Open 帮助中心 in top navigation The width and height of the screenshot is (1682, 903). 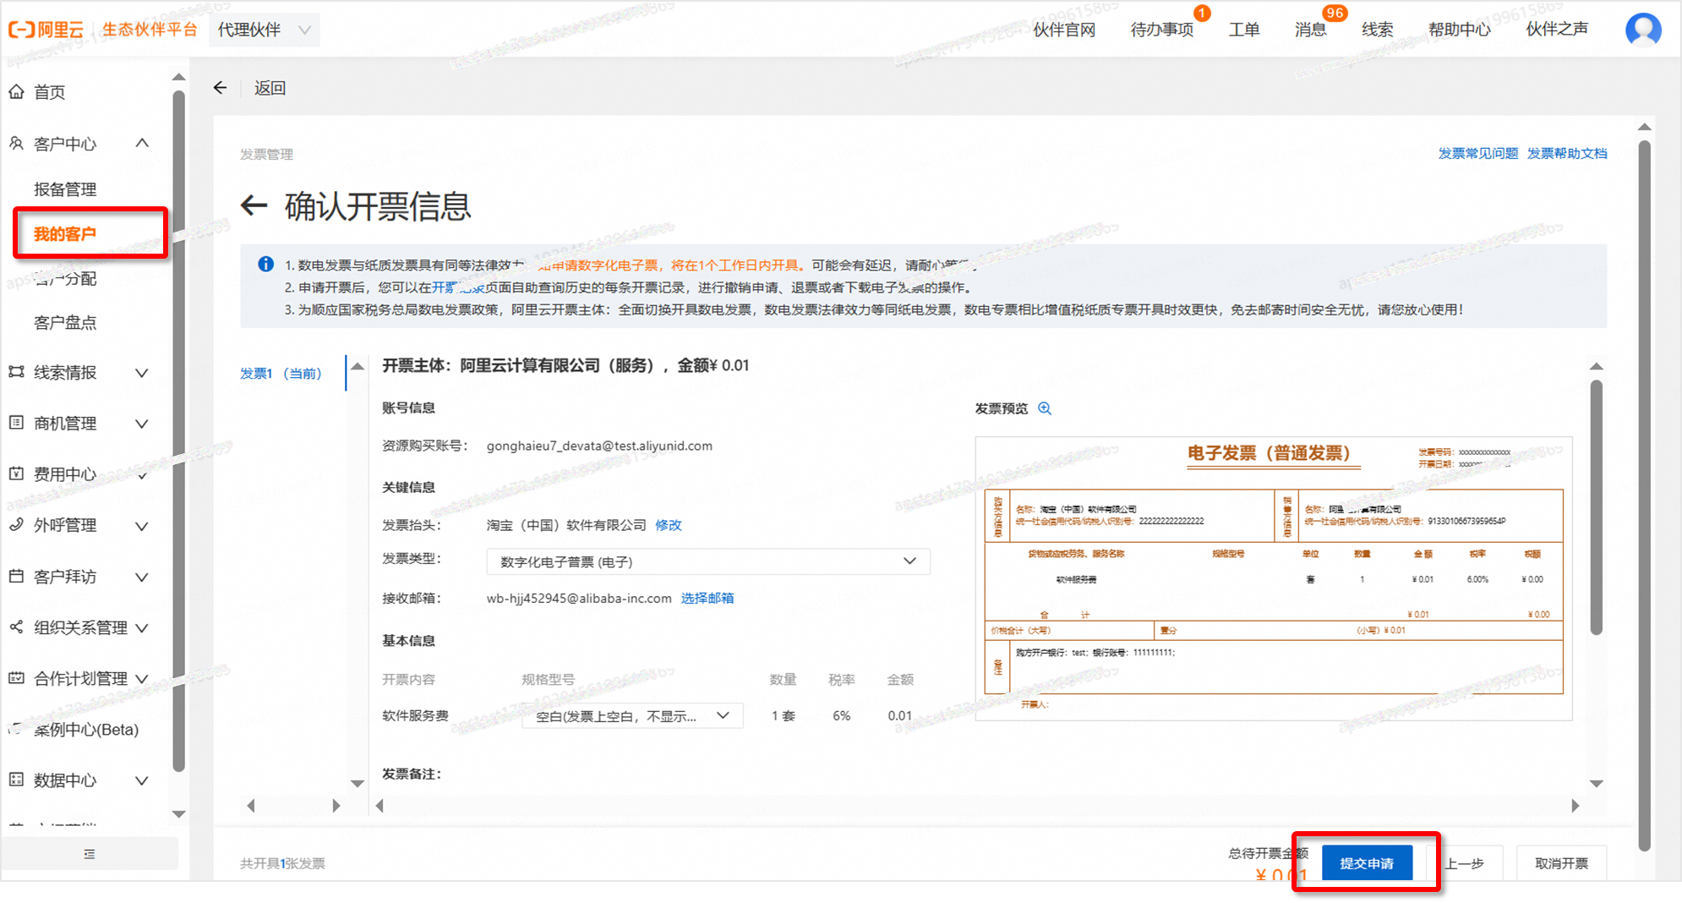[x=1460, y=30]
